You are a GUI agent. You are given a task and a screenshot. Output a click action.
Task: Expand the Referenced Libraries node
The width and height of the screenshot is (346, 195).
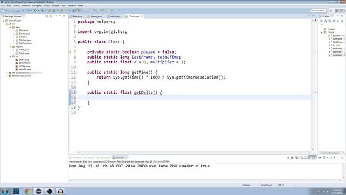pos(7,76)
